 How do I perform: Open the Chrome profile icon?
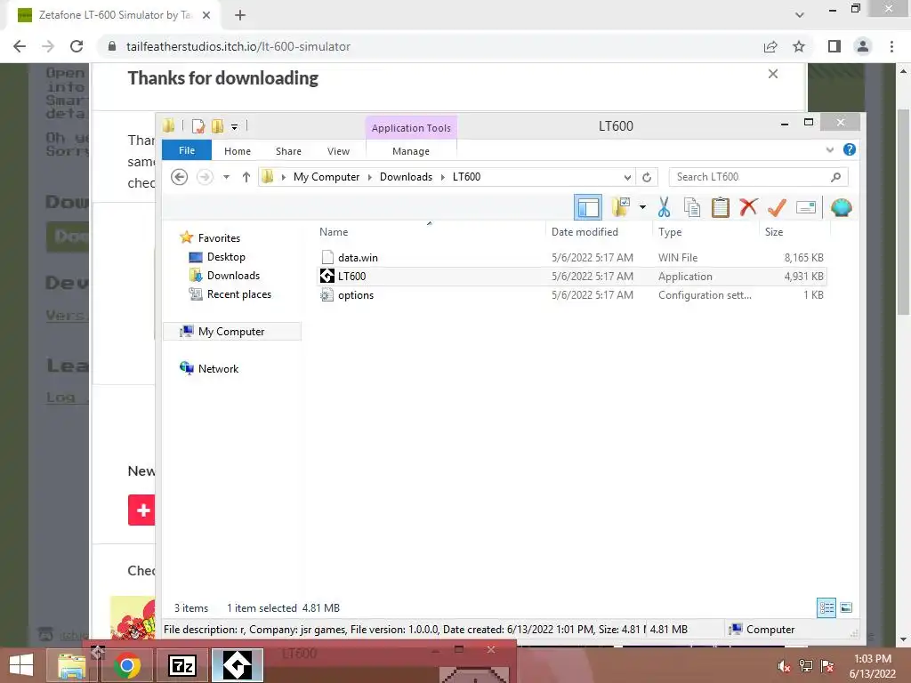(x=863, y=46)
